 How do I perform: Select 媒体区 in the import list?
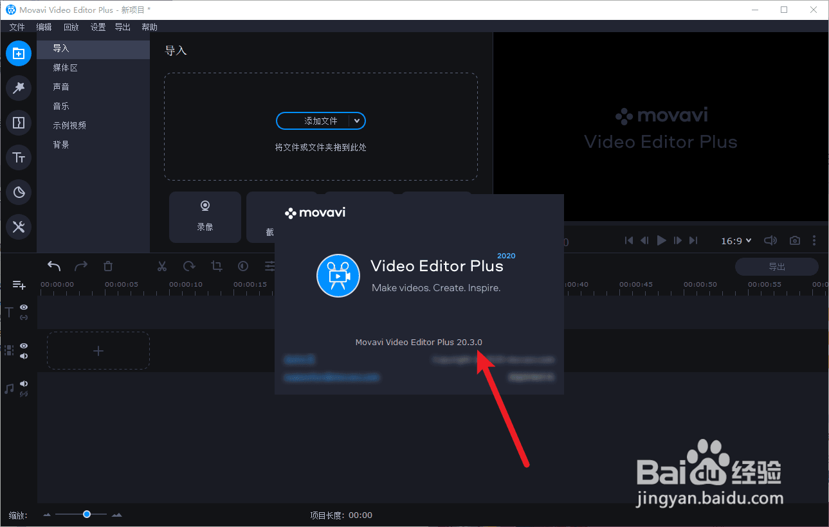pos(93,68)
